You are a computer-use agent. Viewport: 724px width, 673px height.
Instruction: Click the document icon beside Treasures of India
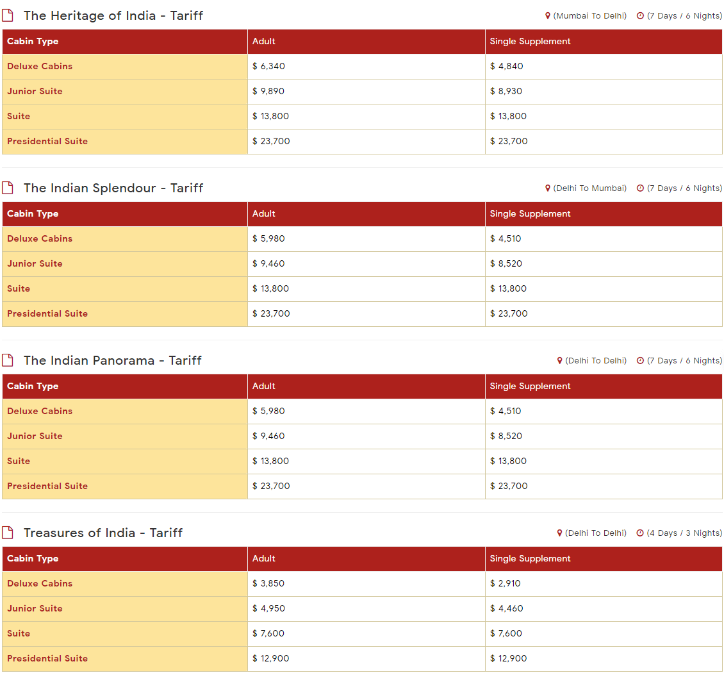tap(8, 532)
